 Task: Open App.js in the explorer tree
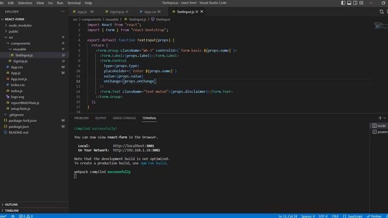(x=35, y=73)
